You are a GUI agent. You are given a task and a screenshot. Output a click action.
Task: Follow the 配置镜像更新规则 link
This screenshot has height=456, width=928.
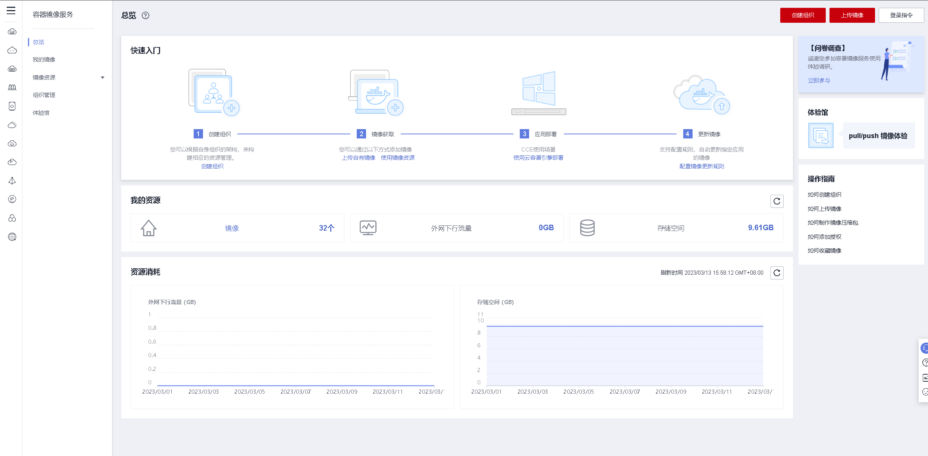pos(702,166)
